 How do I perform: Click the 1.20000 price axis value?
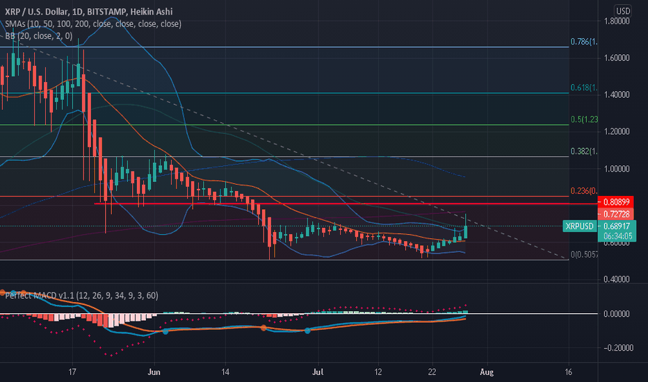pos(616,131)
